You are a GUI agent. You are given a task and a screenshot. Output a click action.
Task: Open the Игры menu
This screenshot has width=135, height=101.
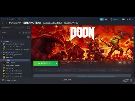[x=19, y=19]
